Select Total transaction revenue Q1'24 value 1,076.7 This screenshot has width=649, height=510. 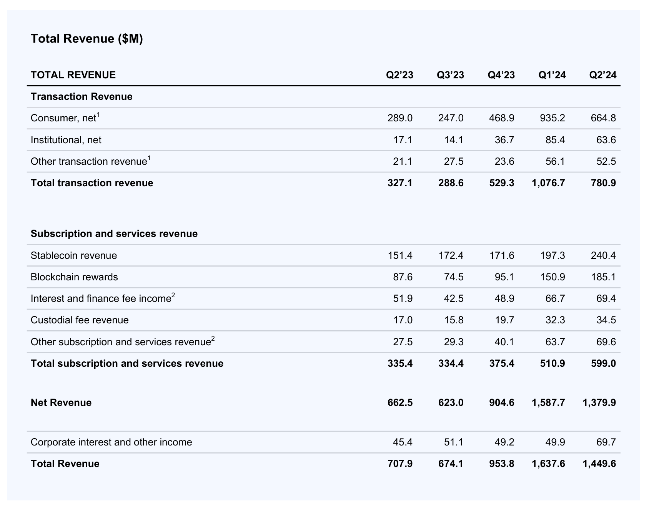pyautogui.click(x=549, y=183)
